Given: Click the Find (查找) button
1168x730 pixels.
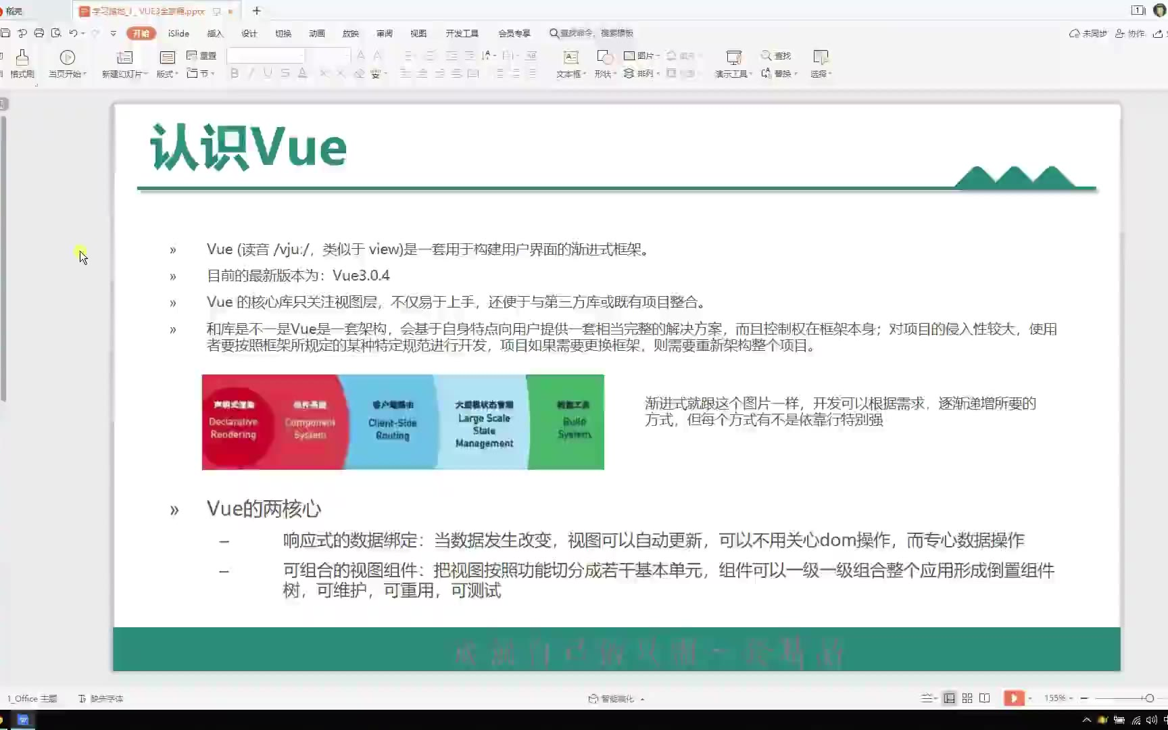Looking at the screenshot, I should coord(776,55).
